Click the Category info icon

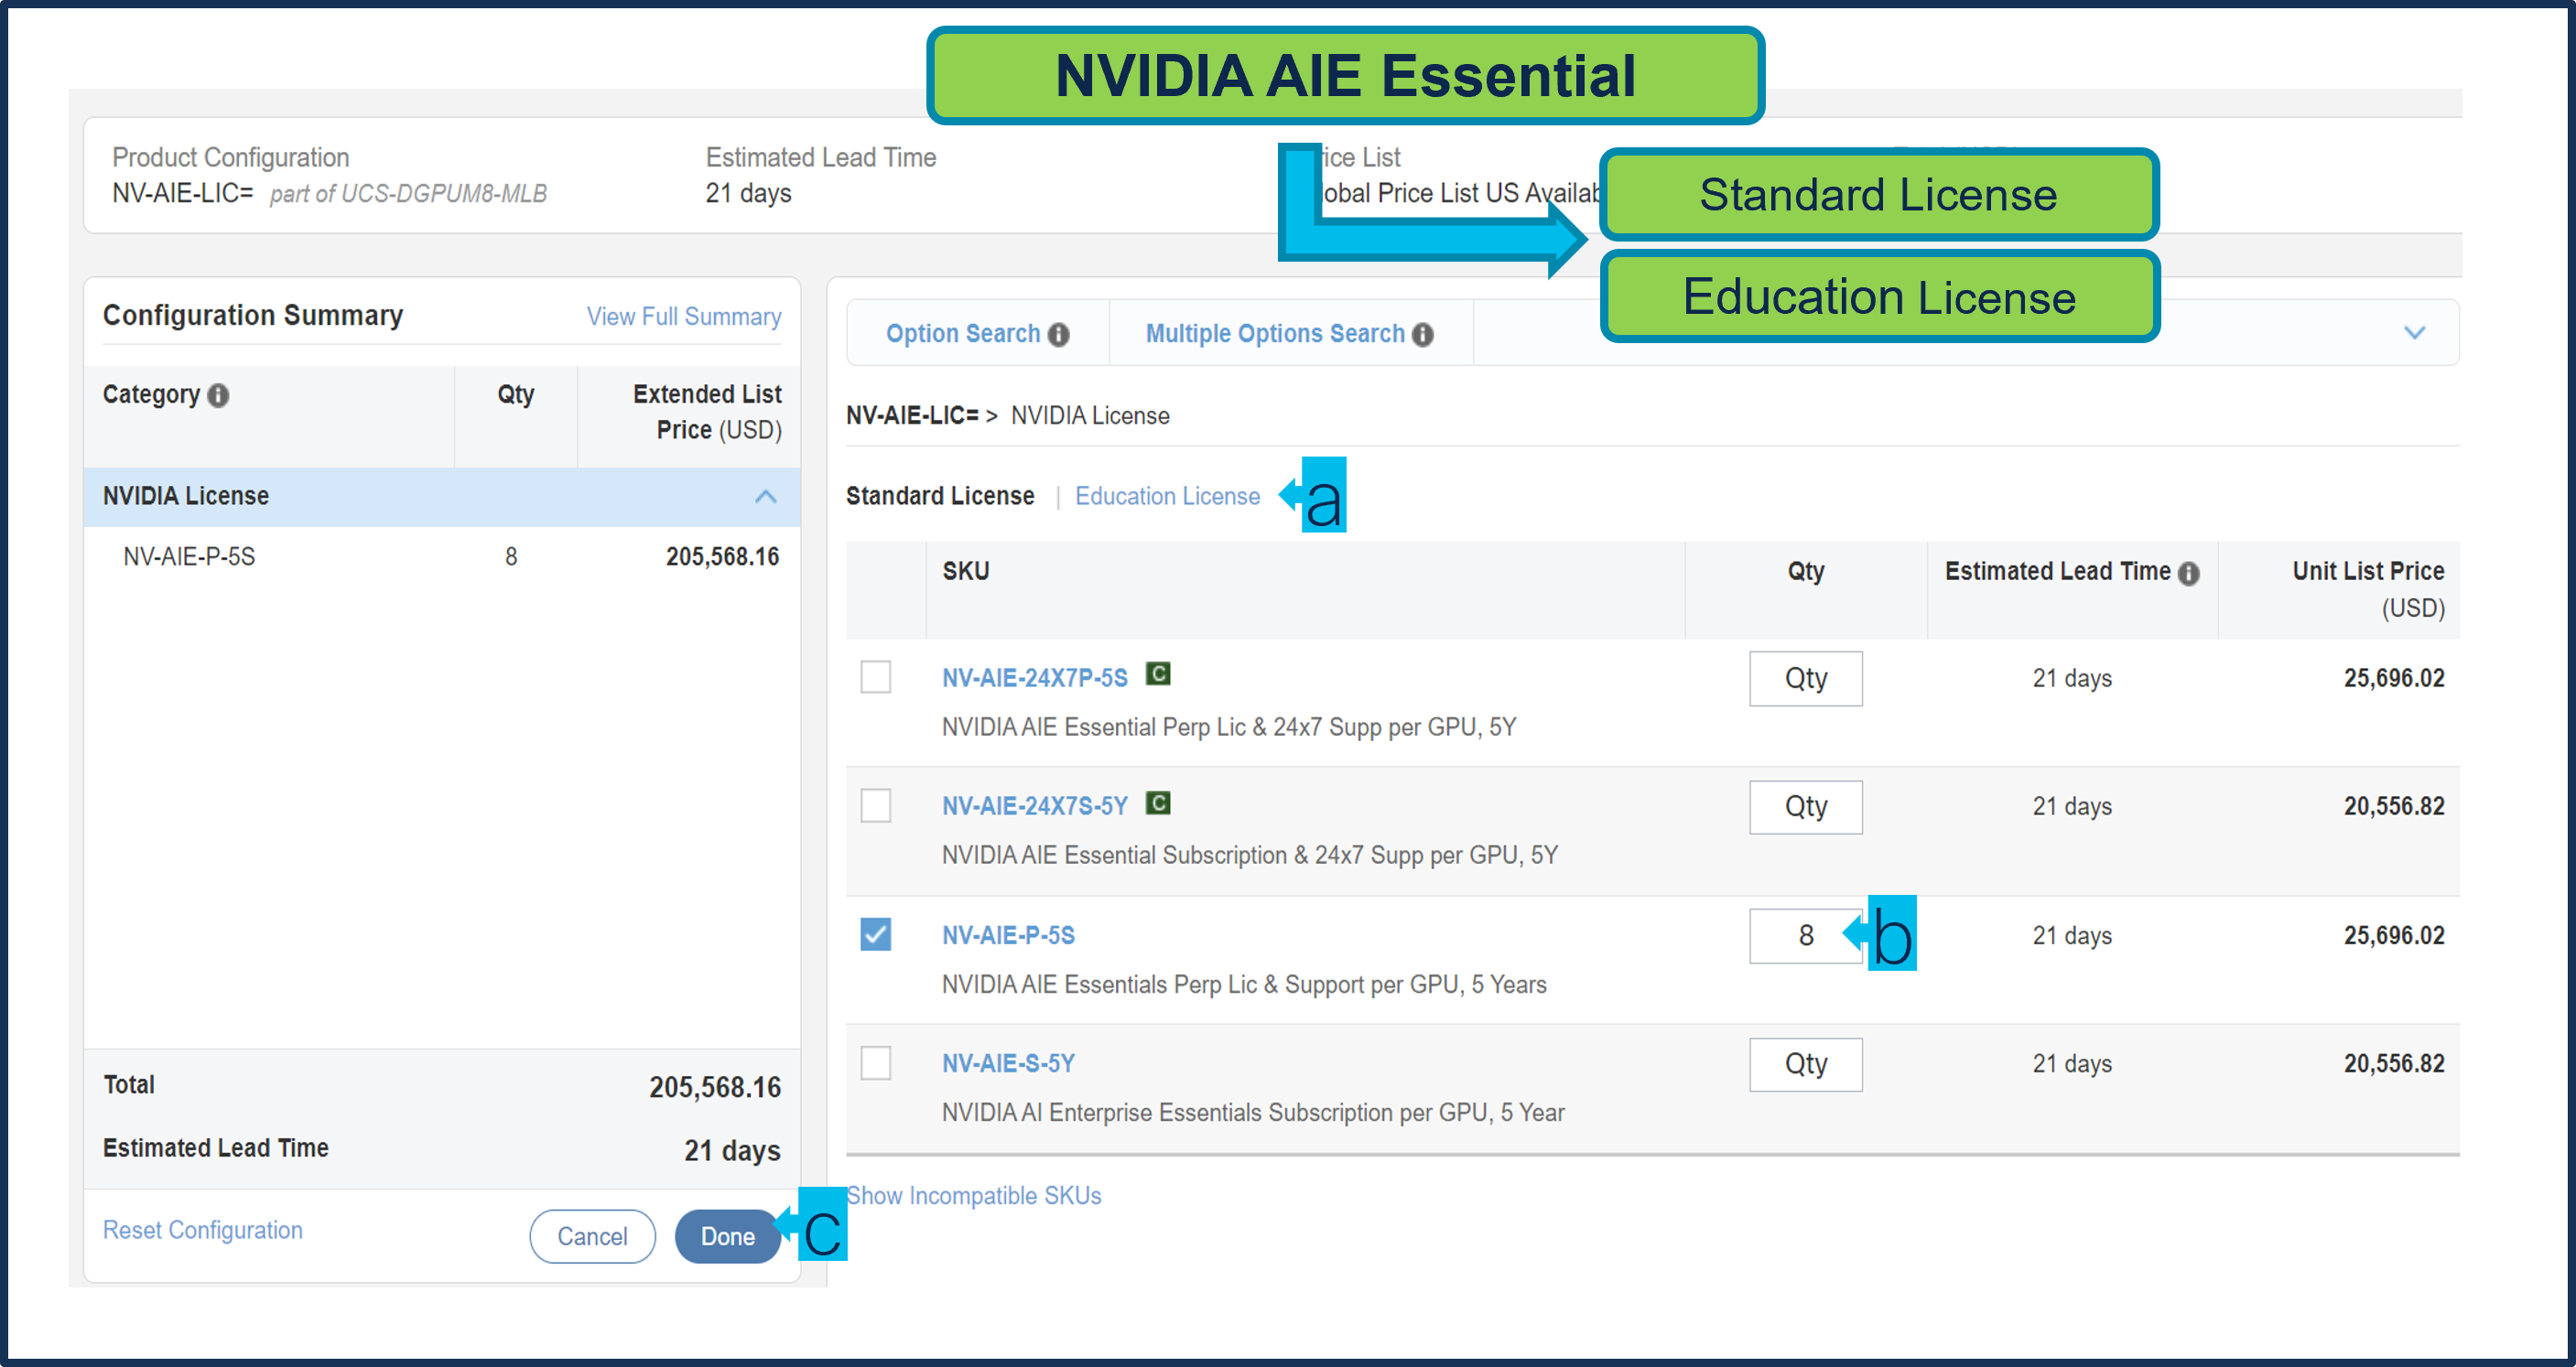(x=218, y=395)
